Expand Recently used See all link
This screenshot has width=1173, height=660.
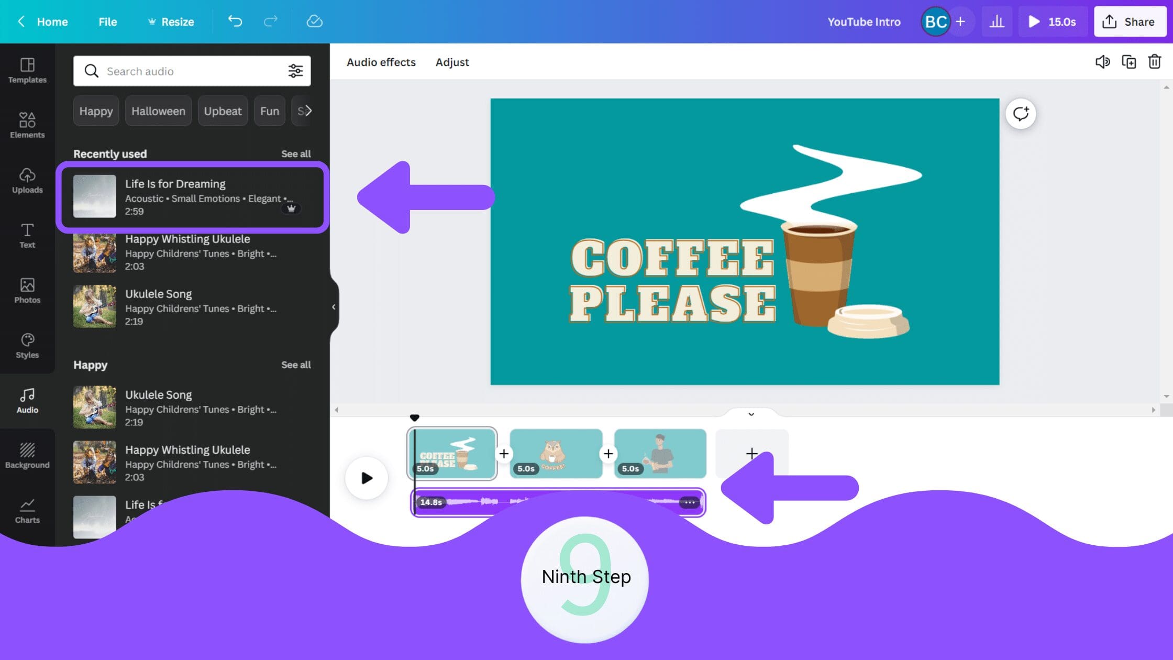(x=296, y=153)
